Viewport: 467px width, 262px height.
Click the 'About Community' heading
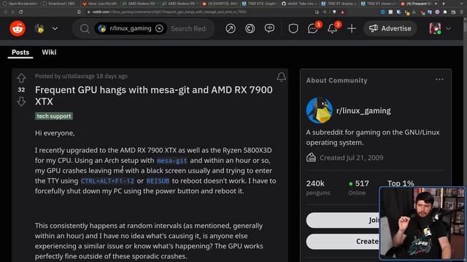pyautogui.click(x=336, y=81)
